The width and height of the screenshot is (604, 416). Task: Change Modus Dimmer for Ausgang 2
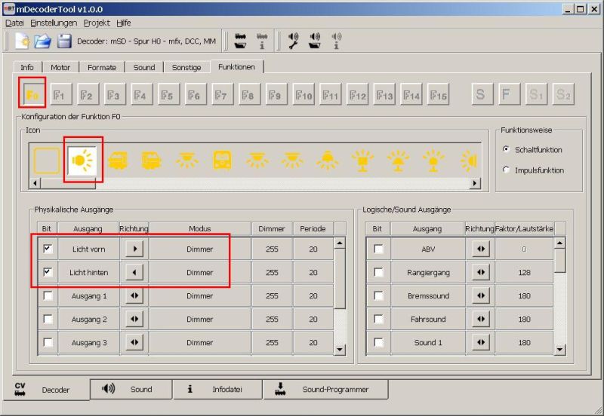(199, 320)
